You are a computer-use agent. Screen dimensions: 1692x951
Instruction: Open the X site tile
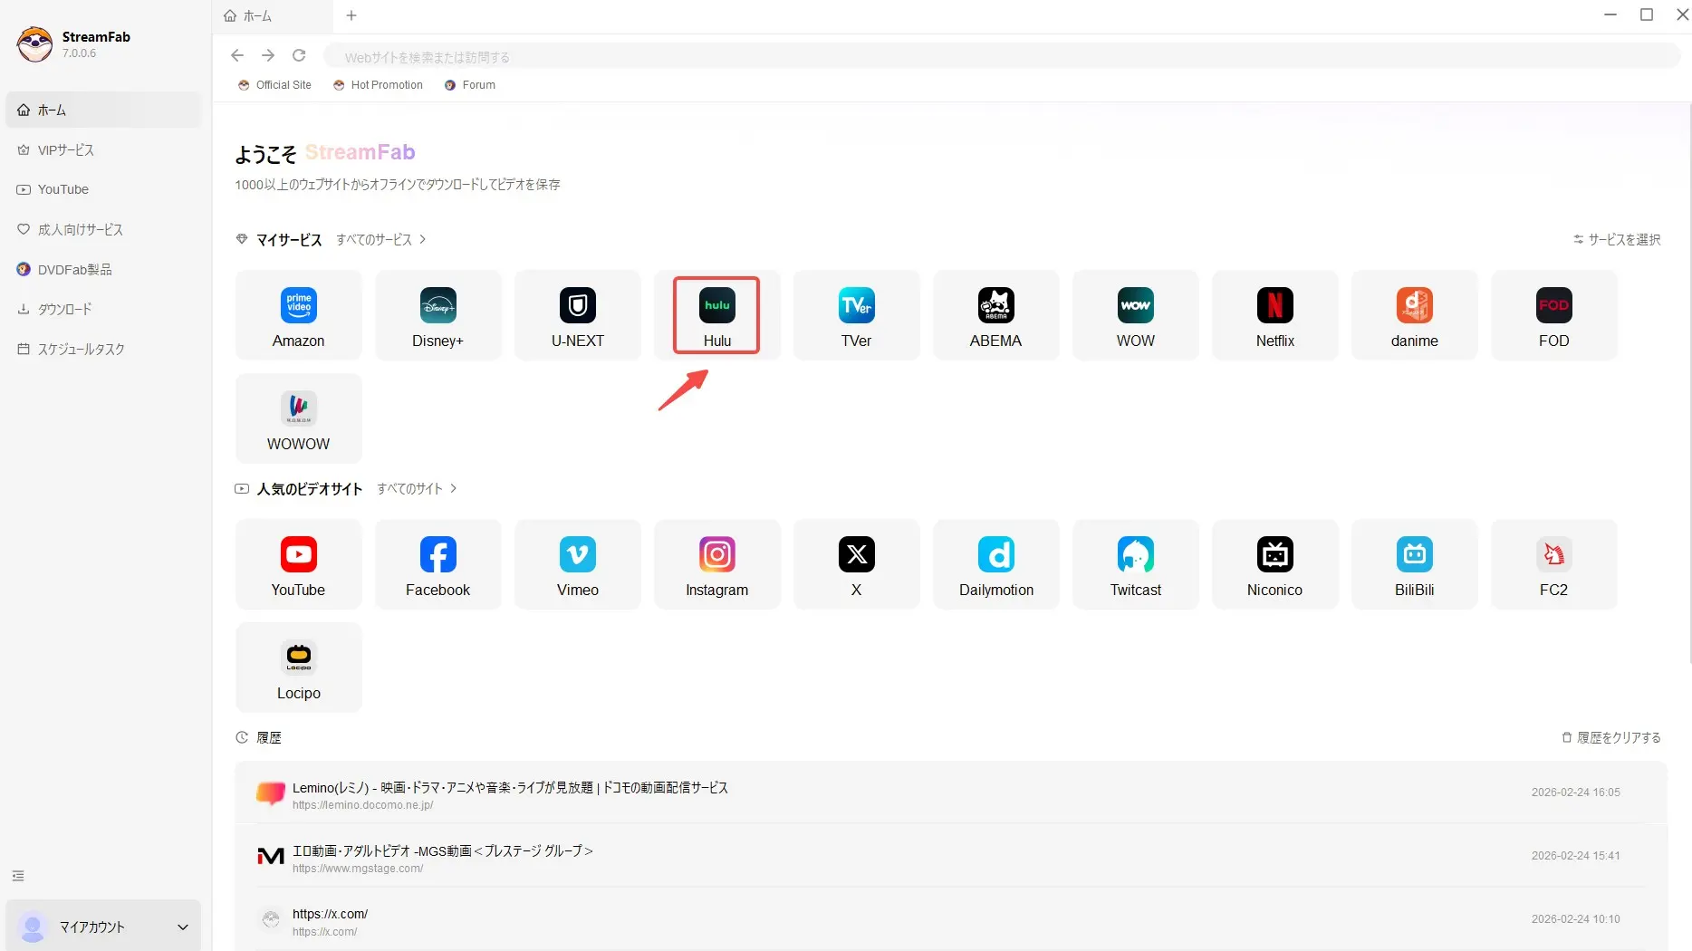click(857, 564)
